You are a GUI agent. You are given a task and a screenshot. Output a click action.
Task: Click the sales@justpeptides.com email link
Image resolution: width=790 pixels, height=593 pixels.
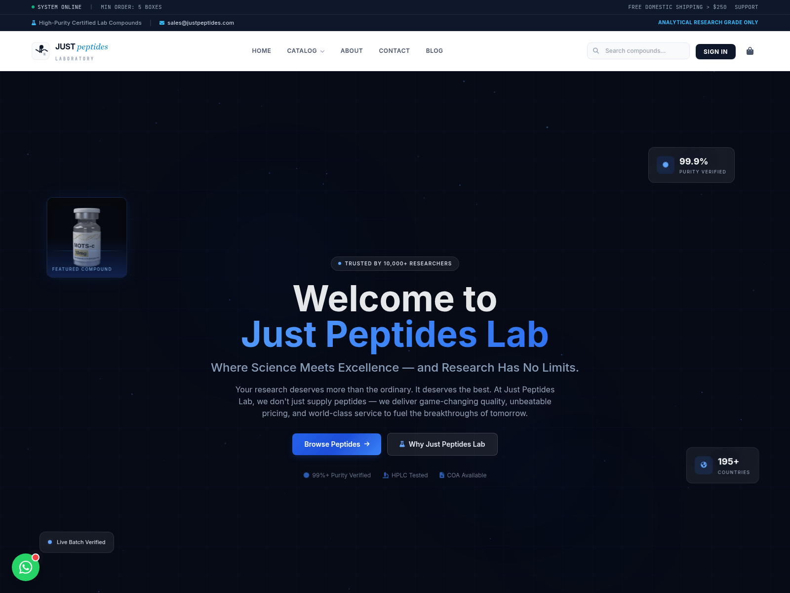(200, 23)
